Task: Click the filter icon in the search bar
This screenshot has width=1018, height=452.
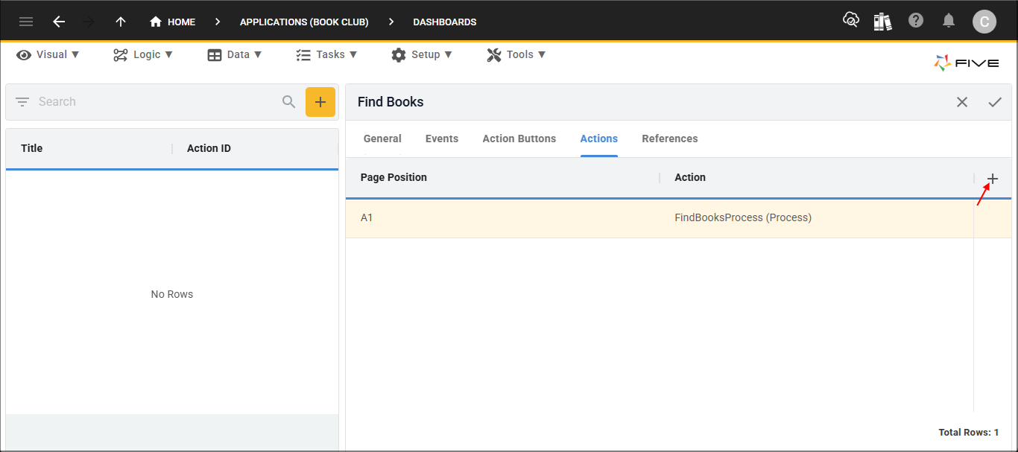Action: click(x=21, y=101)
